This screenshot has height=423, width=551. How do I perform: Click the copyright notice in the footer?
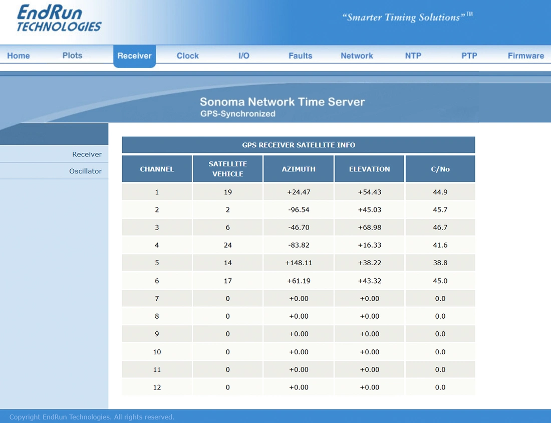[92, 417]
